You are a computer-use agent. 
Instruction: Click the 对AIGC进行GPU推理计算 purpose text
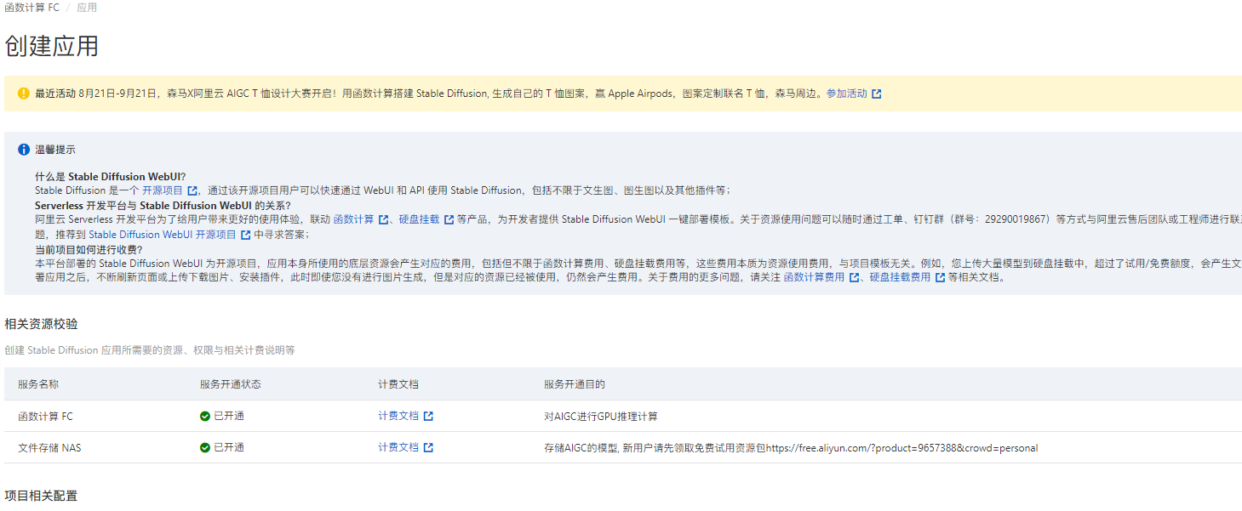pyautogui.click(x=601, y=416)
